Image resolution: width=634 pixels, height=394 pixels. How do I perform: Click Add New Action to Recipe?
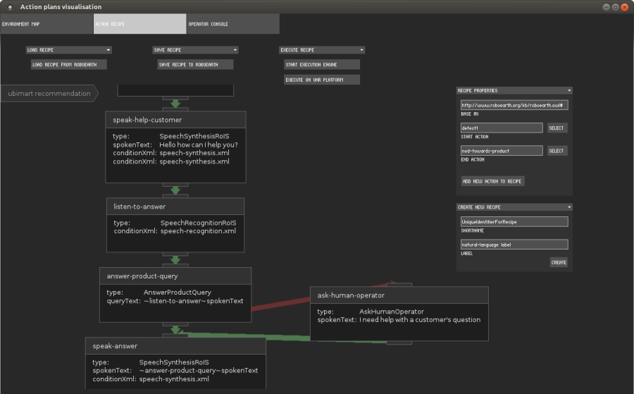click(x=492, y=181)
